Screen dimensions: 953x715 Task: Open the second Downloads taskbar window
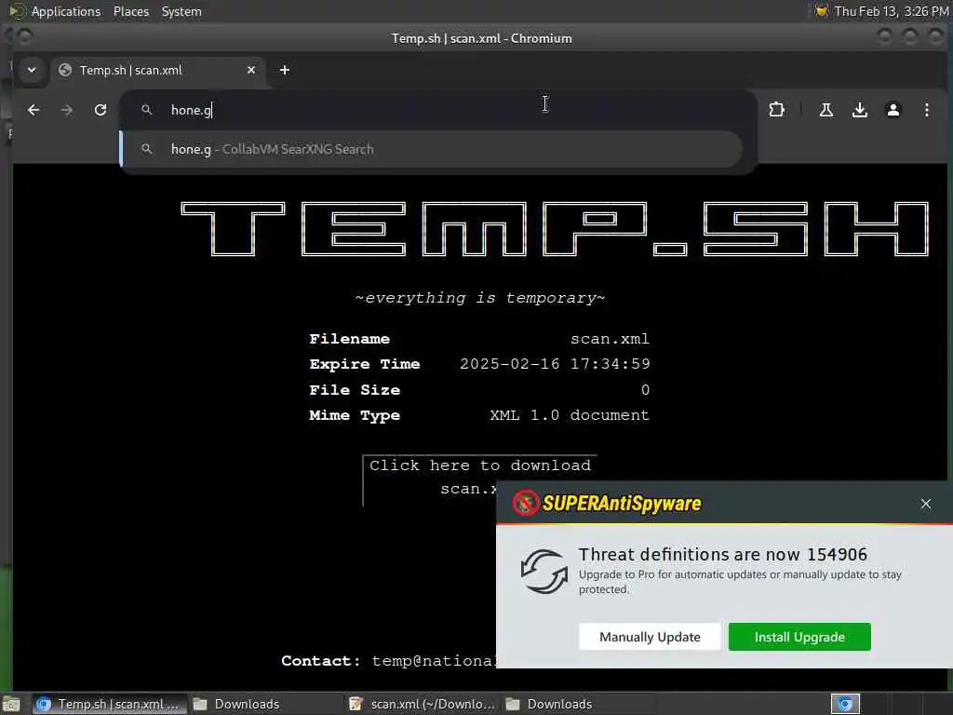click(x=577, y=704)
